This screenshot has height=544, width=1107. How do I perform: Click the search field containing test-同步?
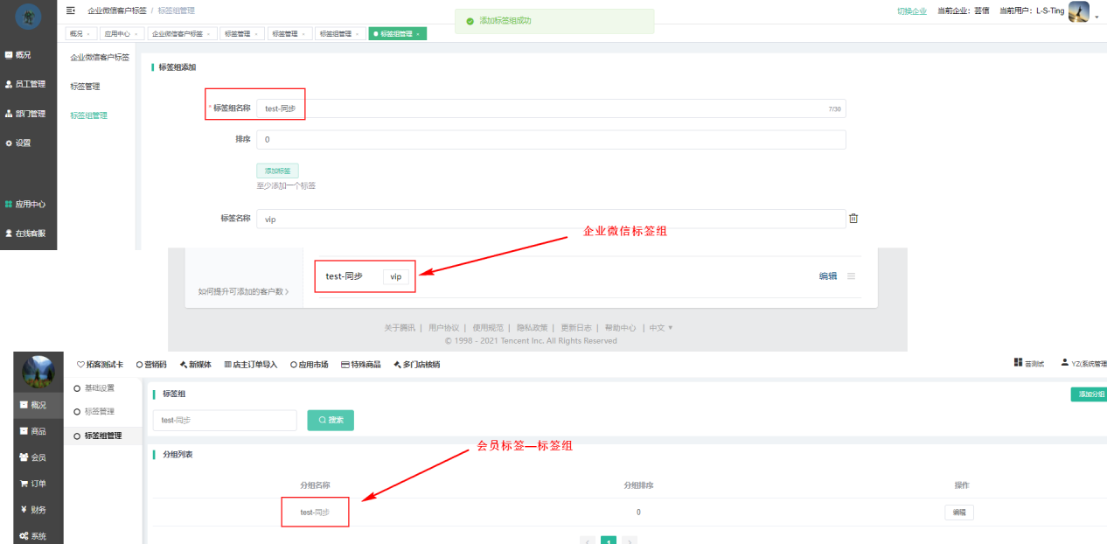point(225,421)
